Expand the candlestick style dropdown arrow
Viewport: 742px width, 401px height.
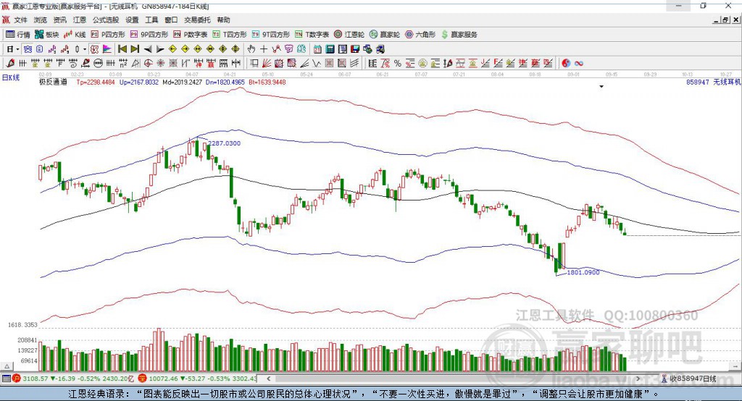(85, 49)
